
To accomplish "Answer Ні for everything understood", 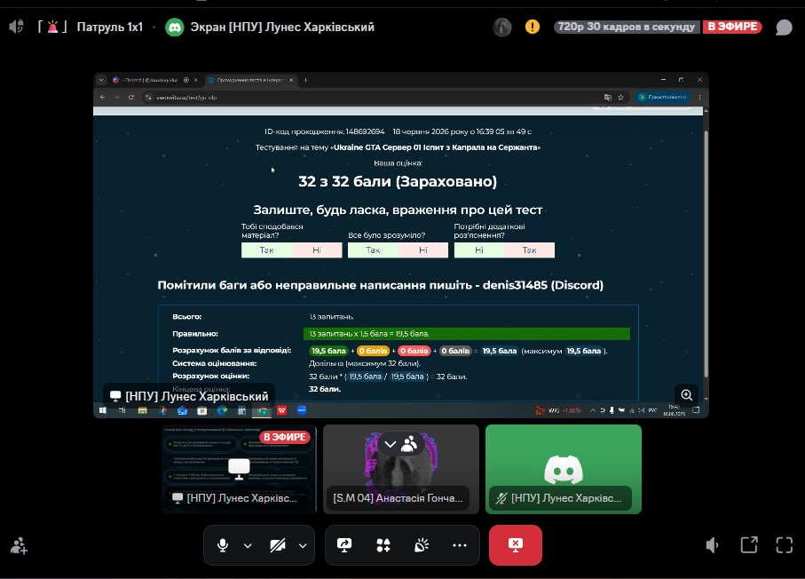I will coord(423,250).
